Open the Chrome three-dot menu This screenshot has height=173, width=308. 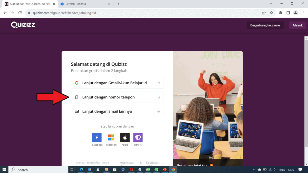click(x=303, y=13)
